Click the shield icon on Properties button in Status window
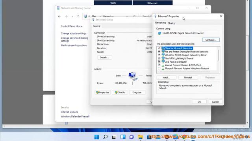The height and width of the screenshot is (141, 252). click(x=97, y=92)
